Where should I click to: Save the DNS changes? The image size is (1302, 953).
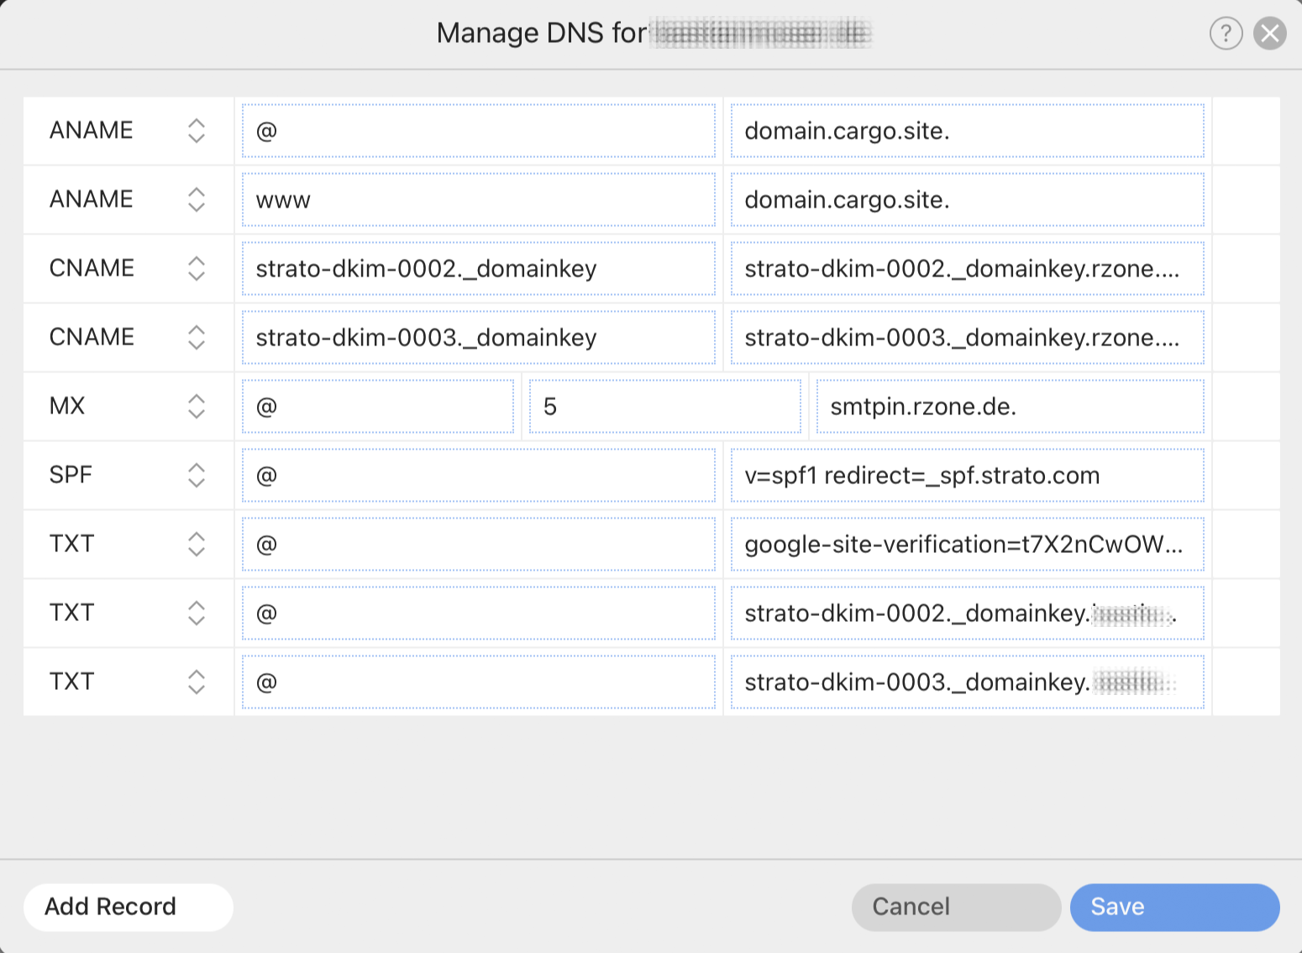[x=1173, y=907]
